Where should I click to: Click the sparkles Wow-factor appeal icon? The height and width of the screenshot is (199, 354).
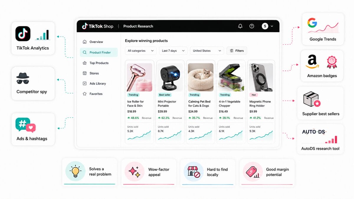click(x=134, y=171)
